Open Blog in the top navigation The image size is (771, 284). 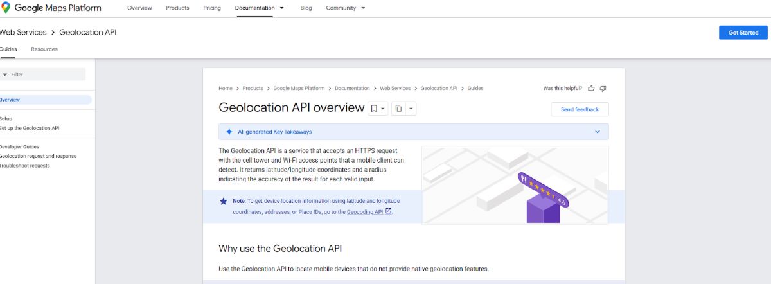306,8
